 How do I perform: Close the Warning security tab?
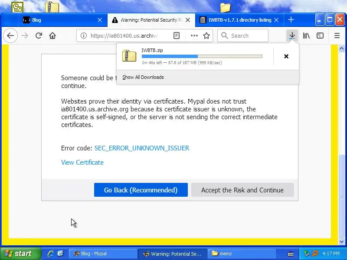click(188, 20)
